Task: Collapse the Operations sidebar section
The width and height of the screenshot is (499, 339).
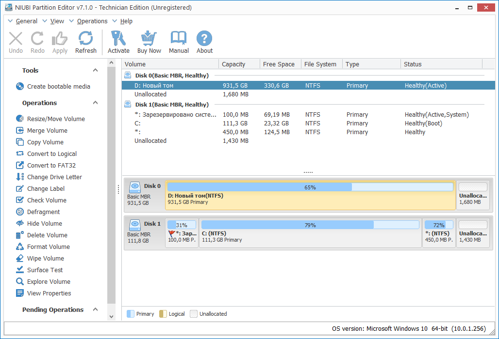Action: [95, 103]
